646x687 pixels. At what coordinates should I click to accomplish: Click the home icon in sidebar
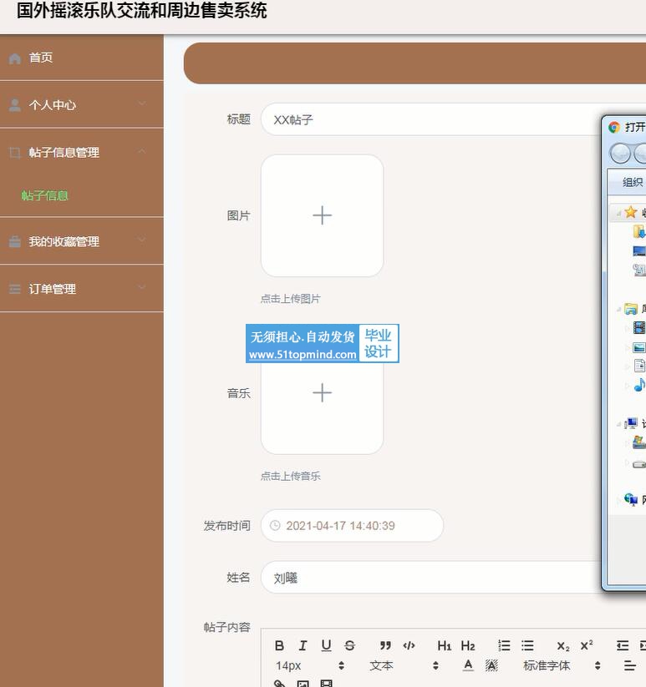click(14, 58)
